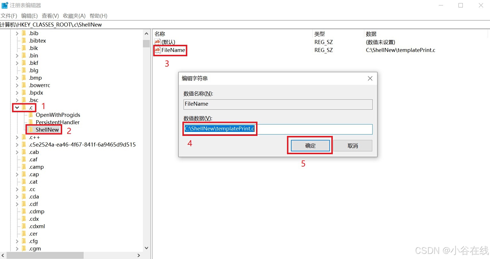The width and height of the screenshot is (490, 259).
Task: Click the .camp folder icon
Action: click(24, 167)
